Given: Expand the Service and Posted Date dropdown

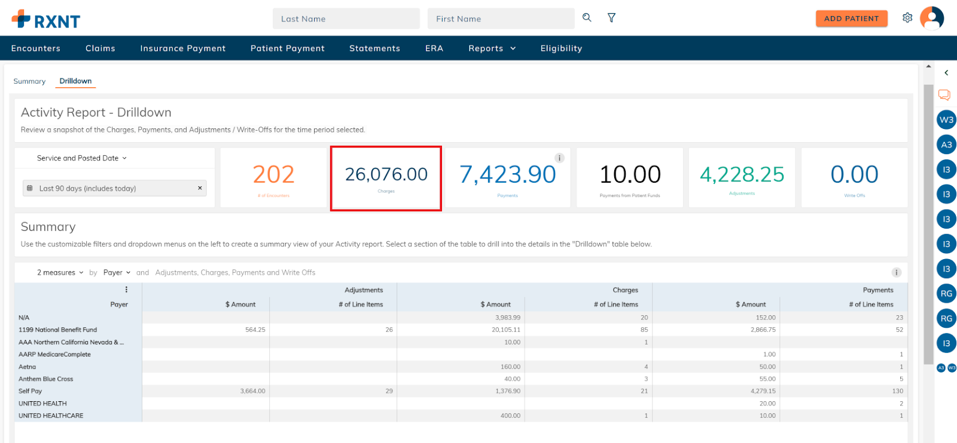Looking at the screenshot, I should (82, 158).
